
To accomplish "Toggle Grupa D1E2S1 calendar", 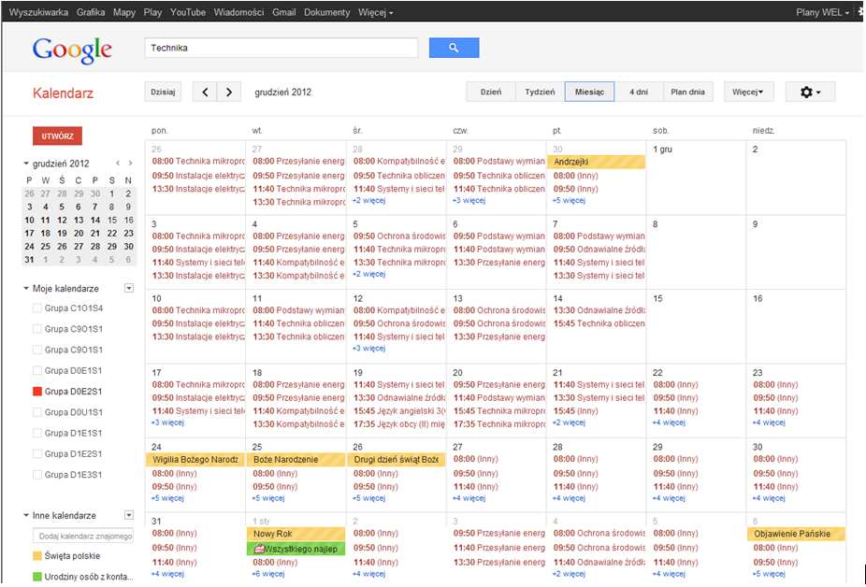I will click(x=37, y=454).
